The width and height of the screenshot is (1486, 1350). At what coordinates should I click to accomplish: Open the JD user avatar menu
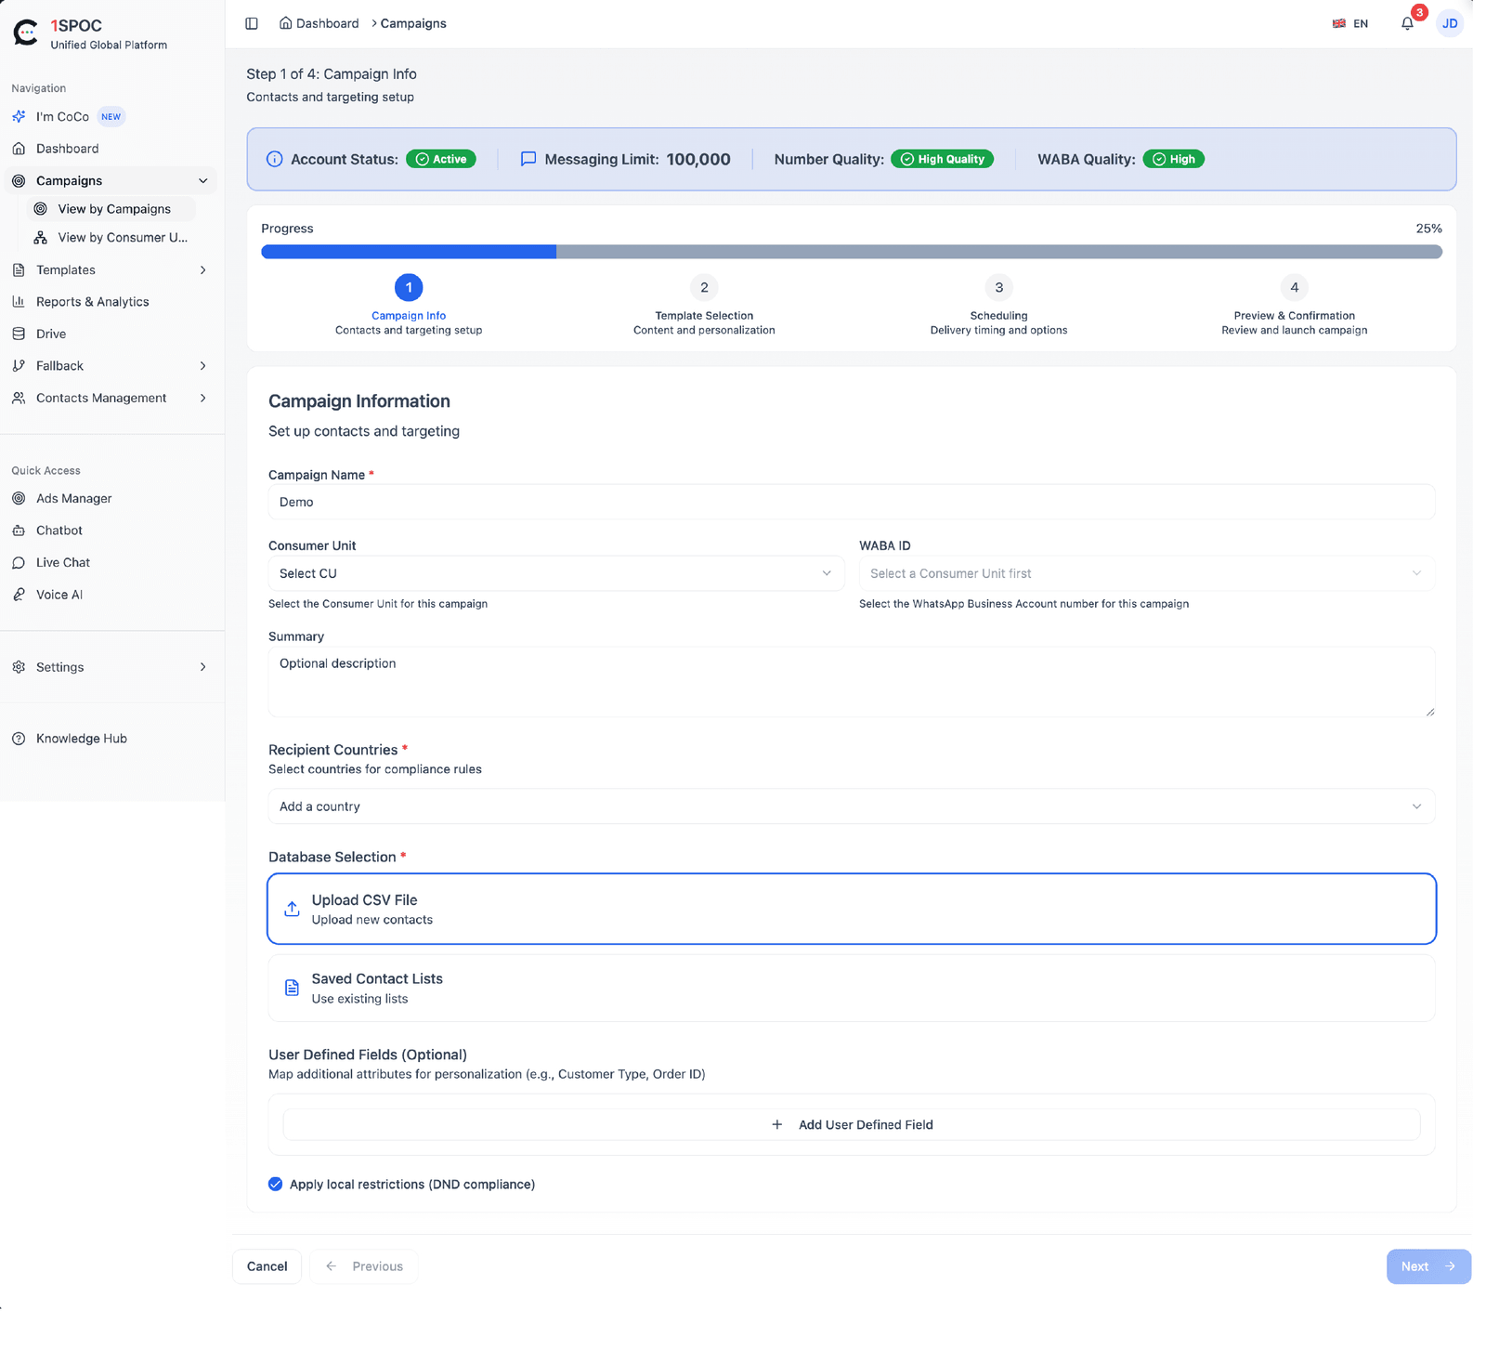[x=1449, y=23]
